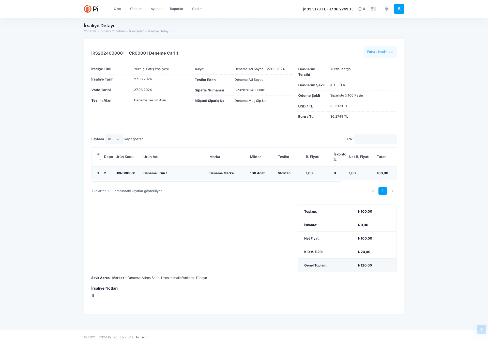This screenshot has width=488, height=345.
Task: Open the Yönetim menu
Action: pos(136,9)
